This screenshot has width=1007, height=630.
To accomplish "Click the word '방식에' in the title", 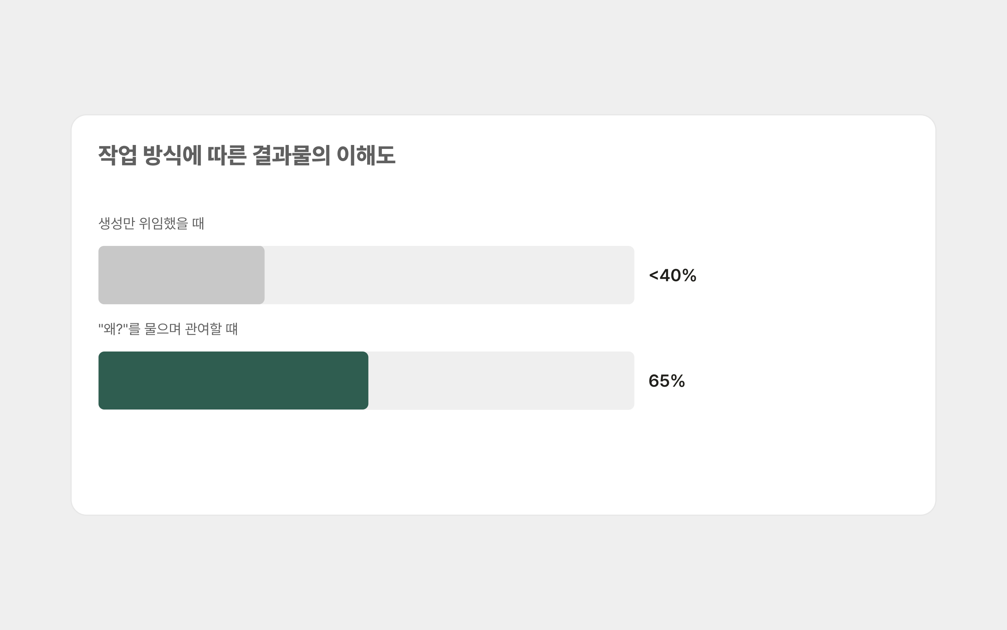I will pyautogui.click(x=172, y=155).
